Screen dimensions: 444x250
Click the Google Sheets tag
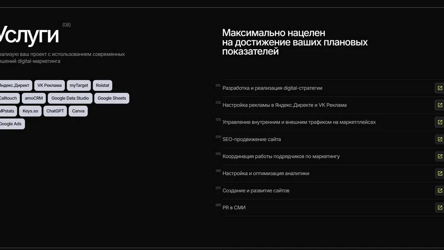tap(112, 98)
